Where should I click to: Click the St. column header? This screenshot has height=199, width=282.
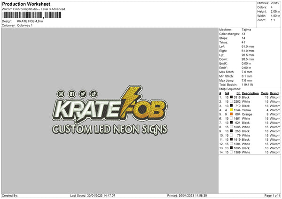coord(238,93)
